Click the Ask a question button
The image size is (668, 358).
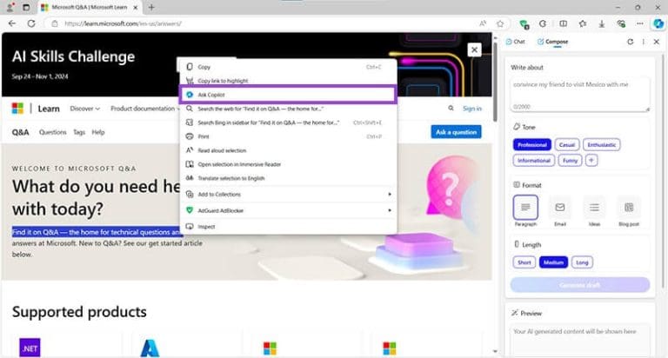click(456, 132)
